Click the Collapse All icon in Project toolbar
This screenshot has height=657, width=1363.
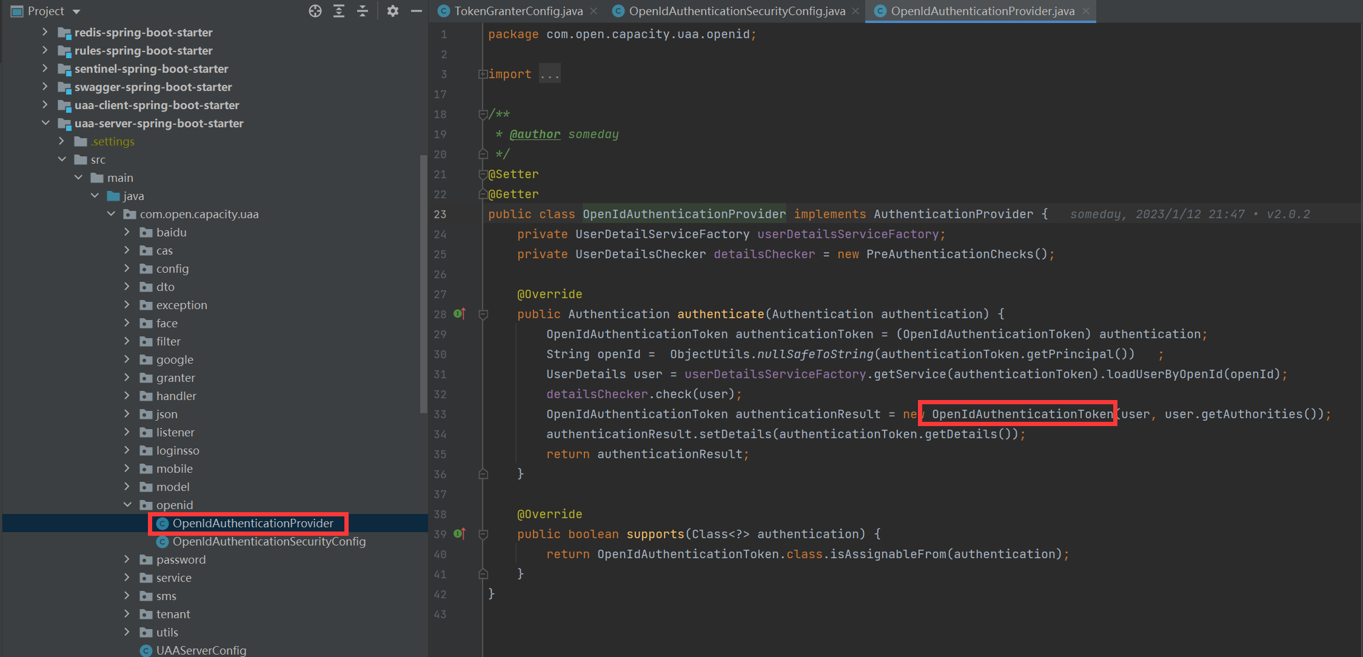(363, 11)
